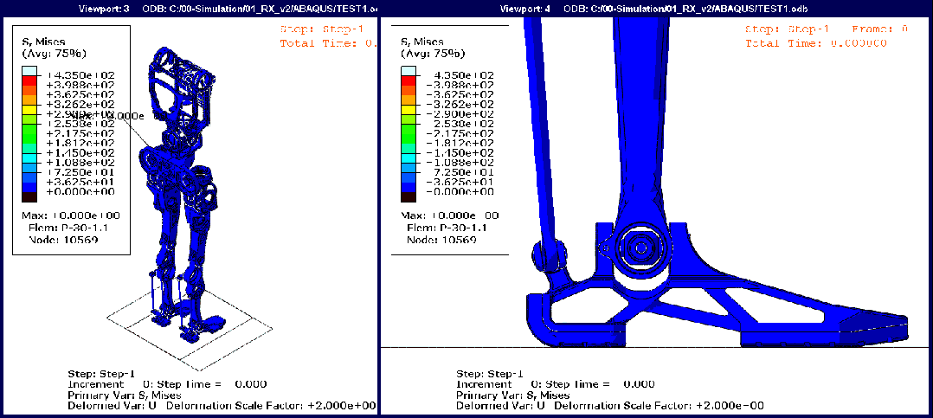The width and height of the screenshot is (933, 418).
Task: Pick the pale top legend swatch in Viewport 4
Action: click(x=408, y=71)
